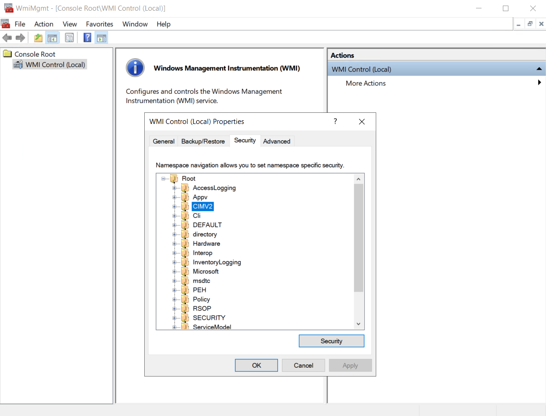Select the Security tab
This screenshot has width=546, height=416.
pyautogui.click(x=245, y=140)
